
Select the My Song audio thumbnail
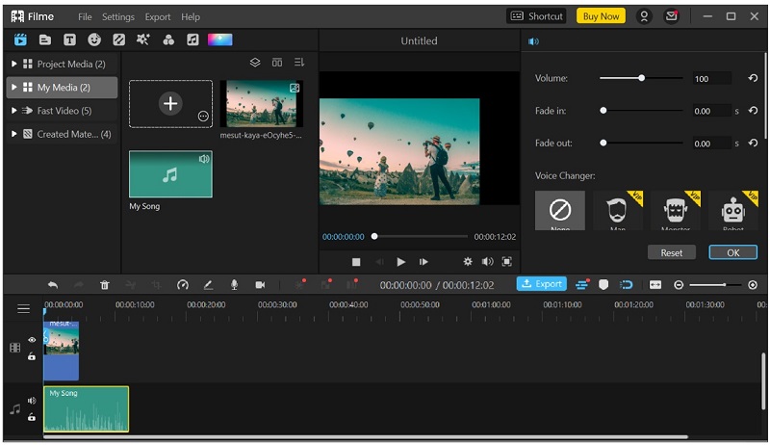point(170,174)
